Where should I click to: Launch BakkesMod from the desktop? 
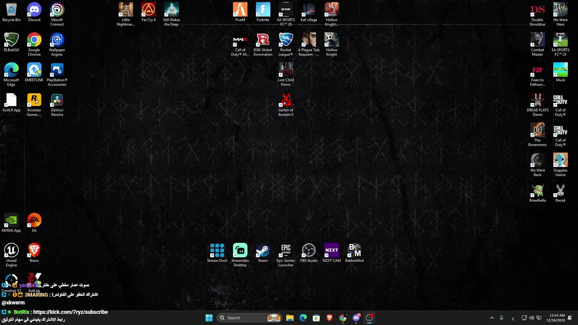(x=354, y=253)
